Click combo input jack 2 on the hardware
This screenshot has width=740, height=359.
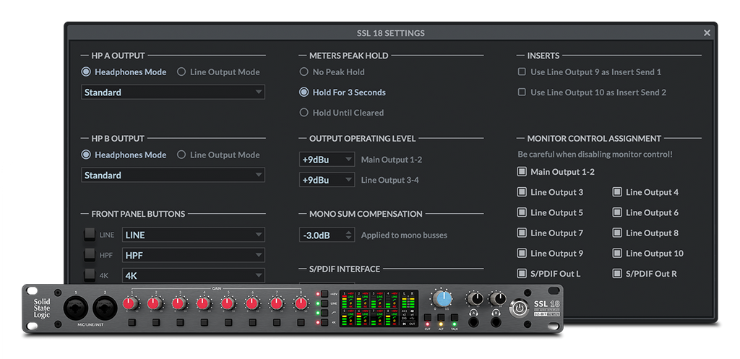pyautogui.click(x=105, y=308)
